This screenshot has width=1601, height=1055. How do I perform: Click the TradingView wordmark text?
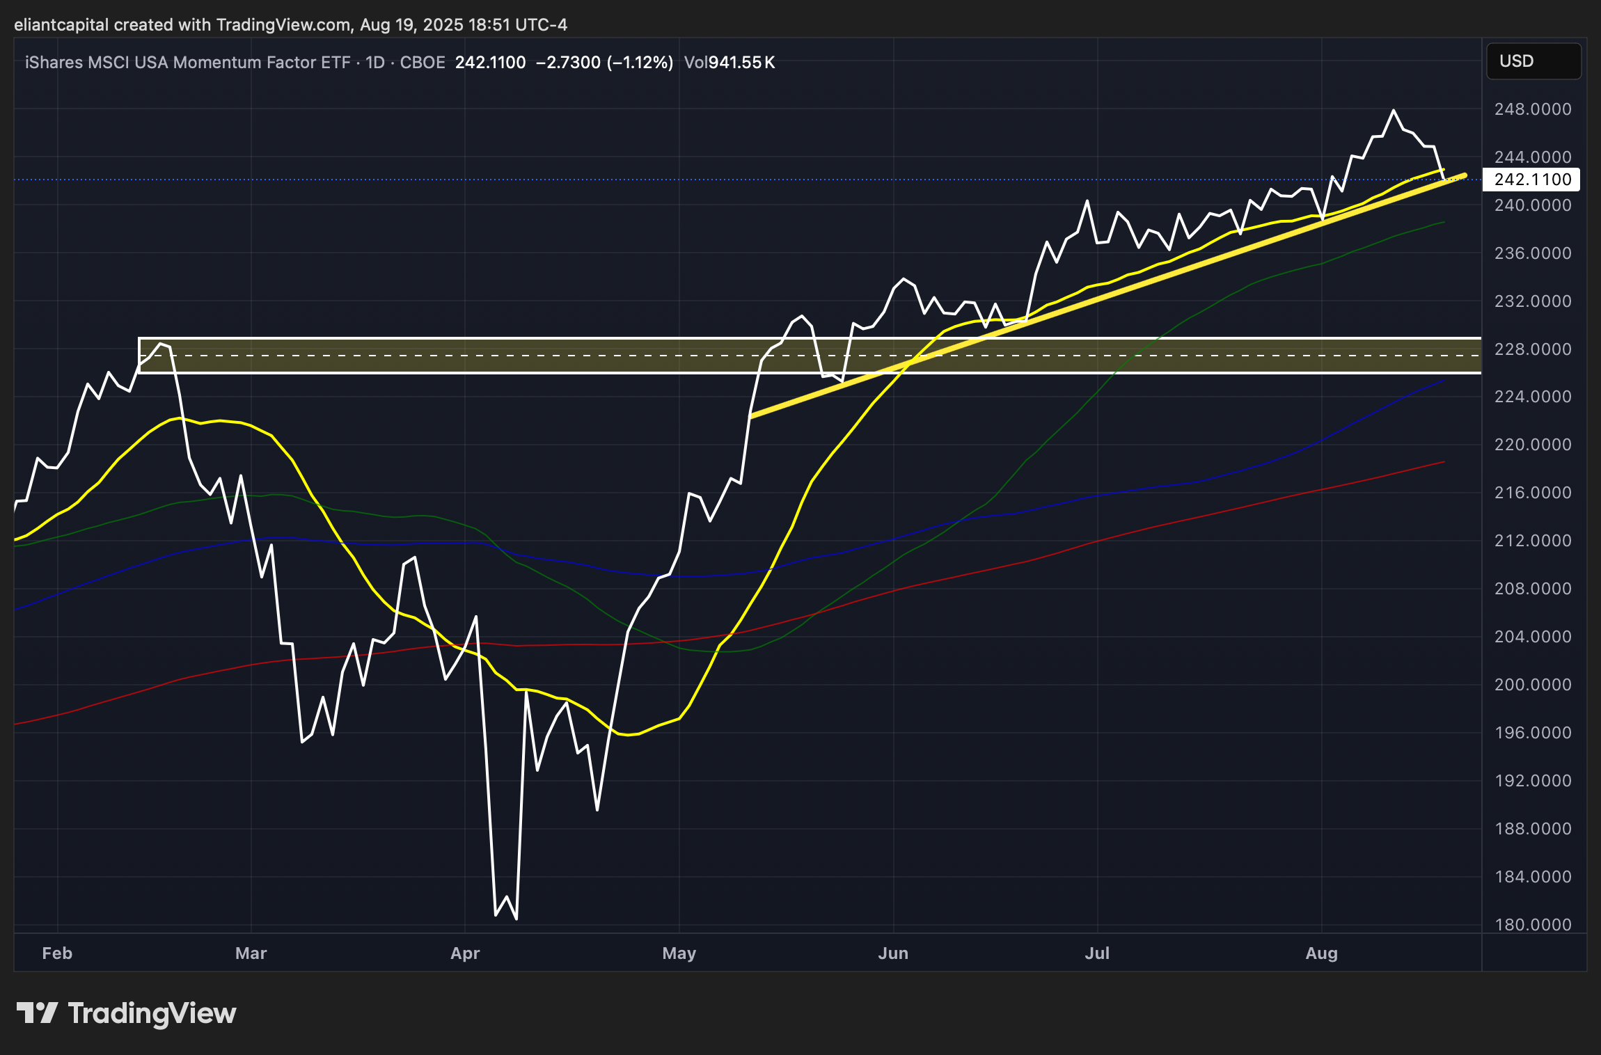(152, 1013)
